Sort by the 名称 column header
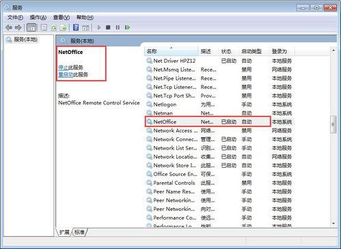 (x=172, y=51)
